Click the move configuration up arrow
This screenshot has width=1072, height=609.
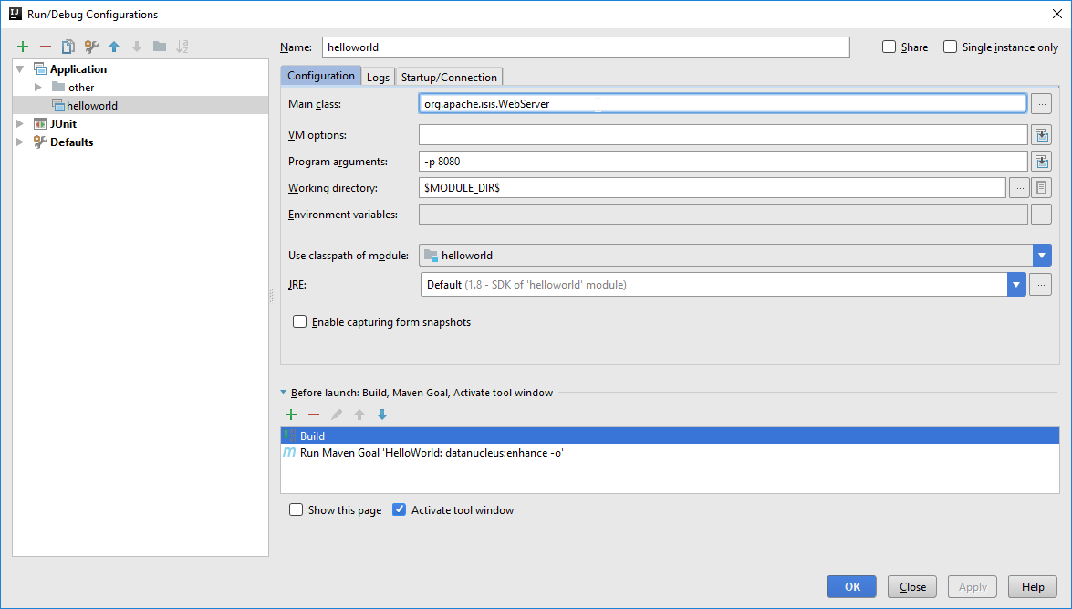coord(114,47)
